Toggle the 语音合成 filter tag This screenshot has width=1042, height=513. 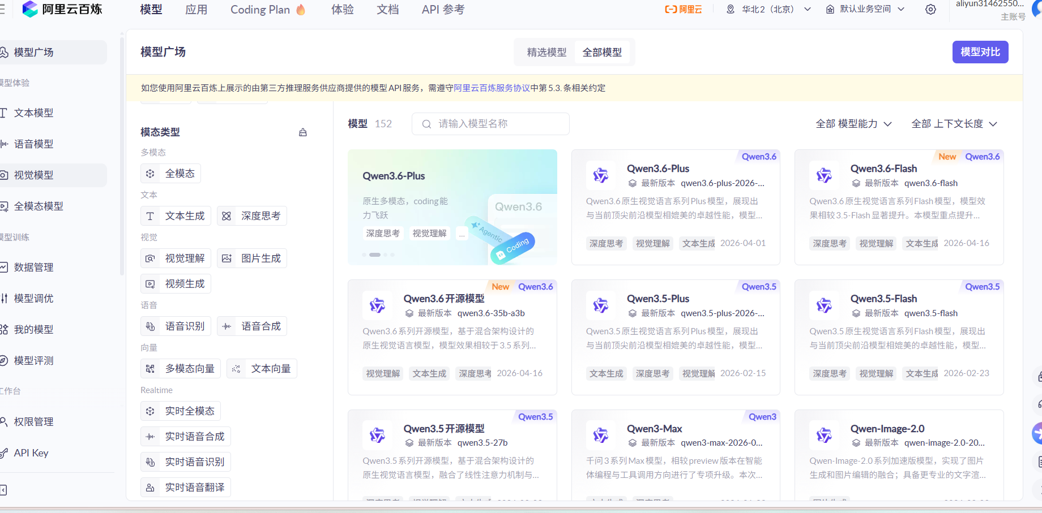(251, 326)
